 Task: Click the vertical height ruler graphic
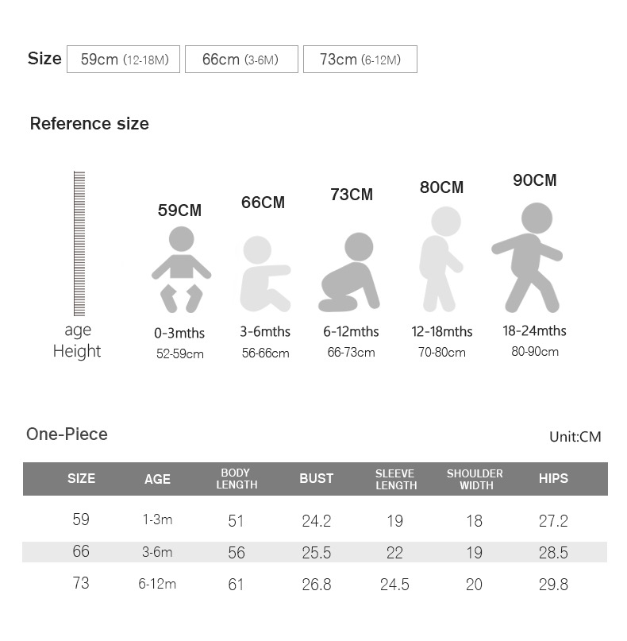(79, 244)
